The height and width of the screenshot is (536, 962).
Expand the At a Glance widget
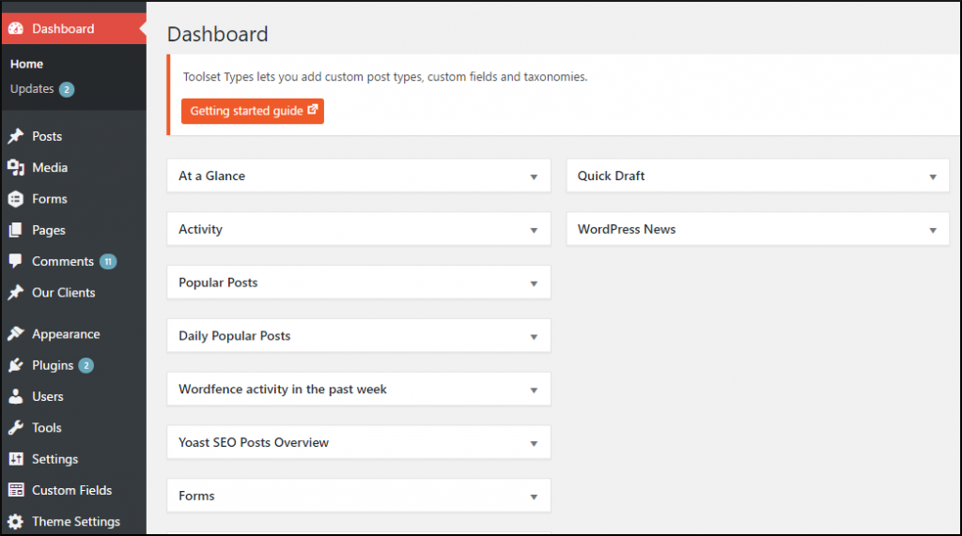click(534, 176)
